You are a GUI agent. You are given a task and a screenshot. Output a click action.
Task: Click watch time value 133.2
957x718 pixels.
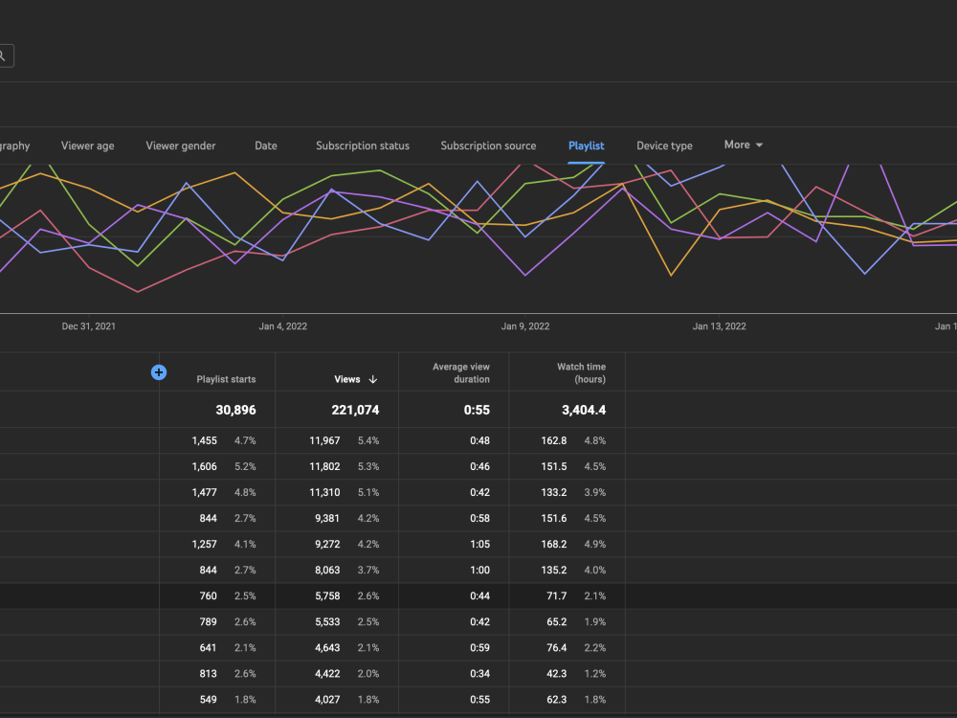click(x=553, y=492)
